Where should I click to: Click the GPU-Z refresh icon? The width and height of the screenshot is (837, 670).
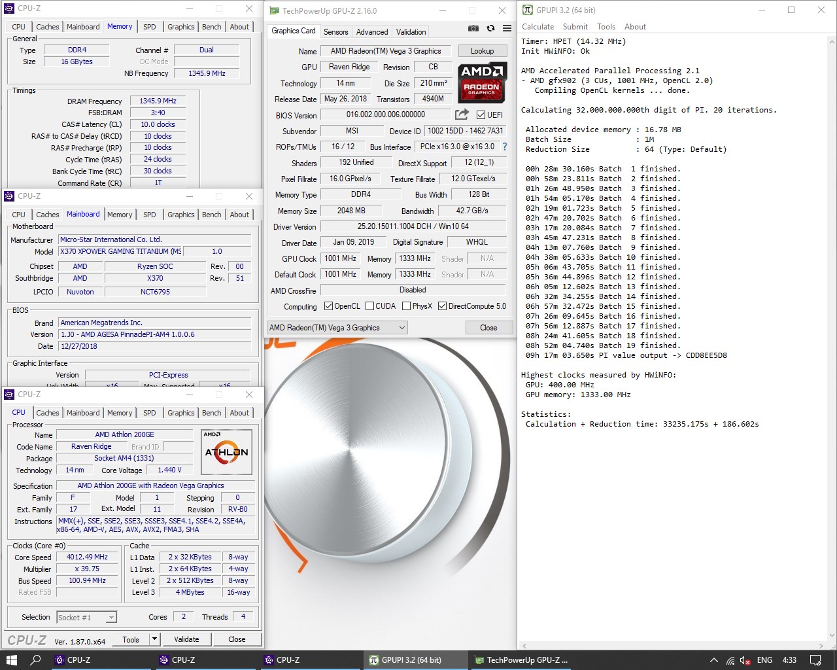(x=490, y=29)
